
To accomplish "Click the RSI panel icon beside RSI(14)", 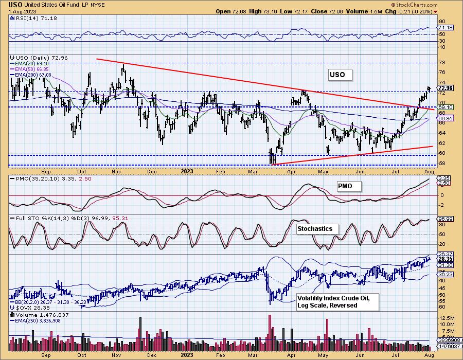I will [x=12, y=19].
